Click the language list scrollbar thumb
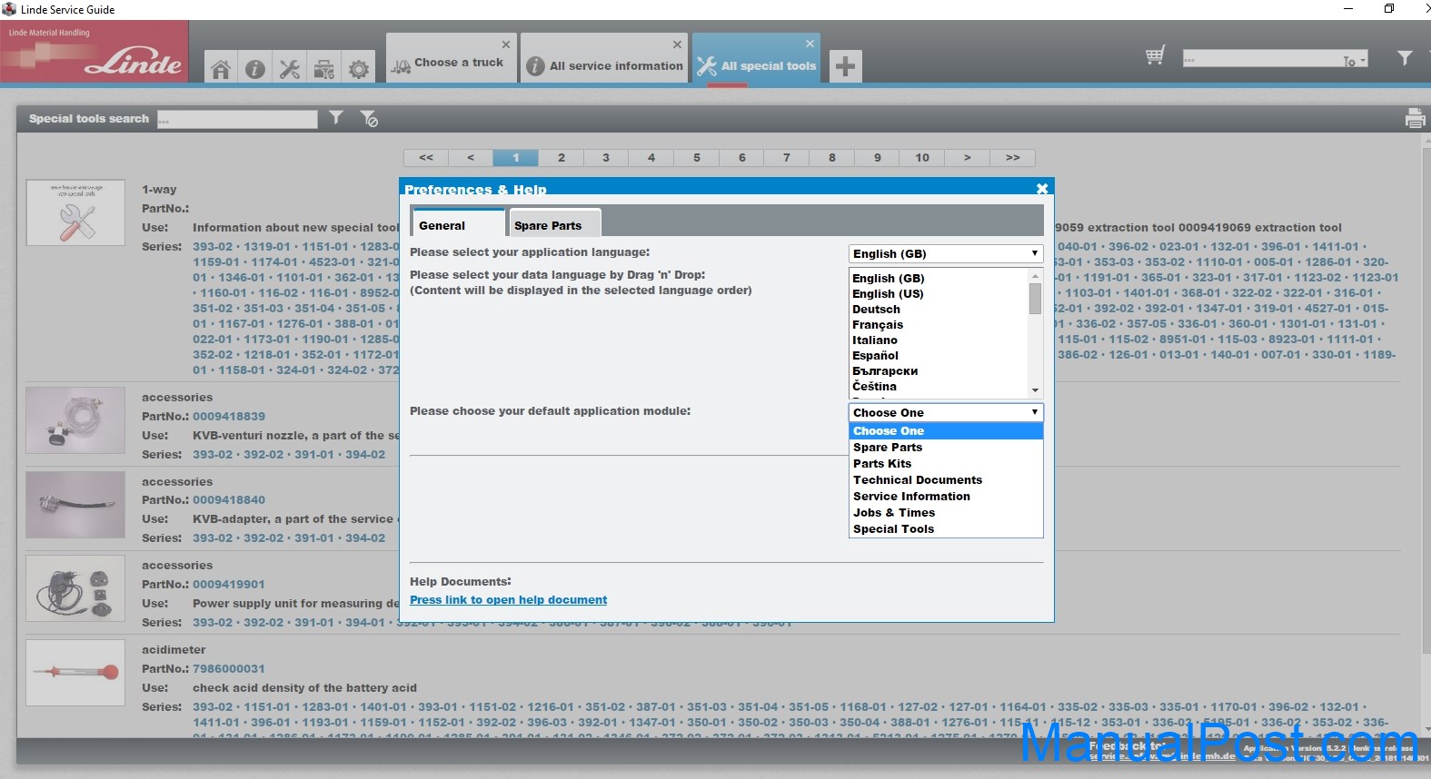Viewport: 1431px width, 779px height. click(x=1035, y=299)
